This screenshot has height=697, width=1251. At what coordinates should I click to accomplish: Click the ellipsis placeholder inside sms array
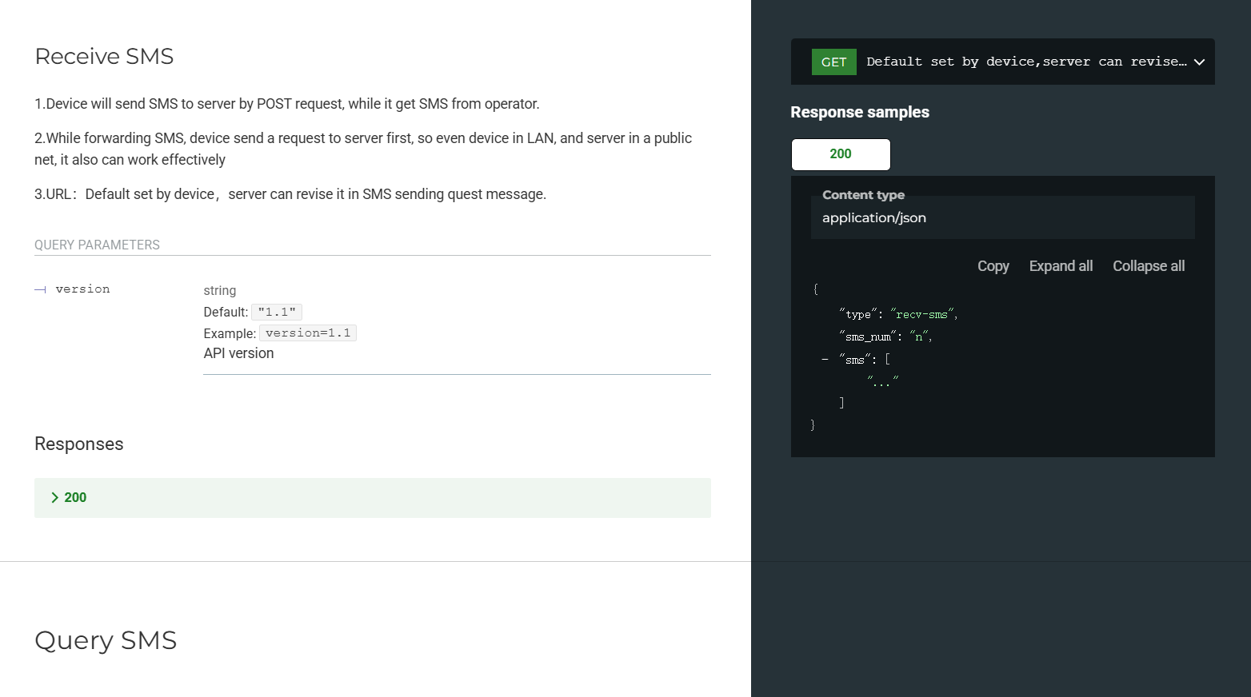point(882,382)
